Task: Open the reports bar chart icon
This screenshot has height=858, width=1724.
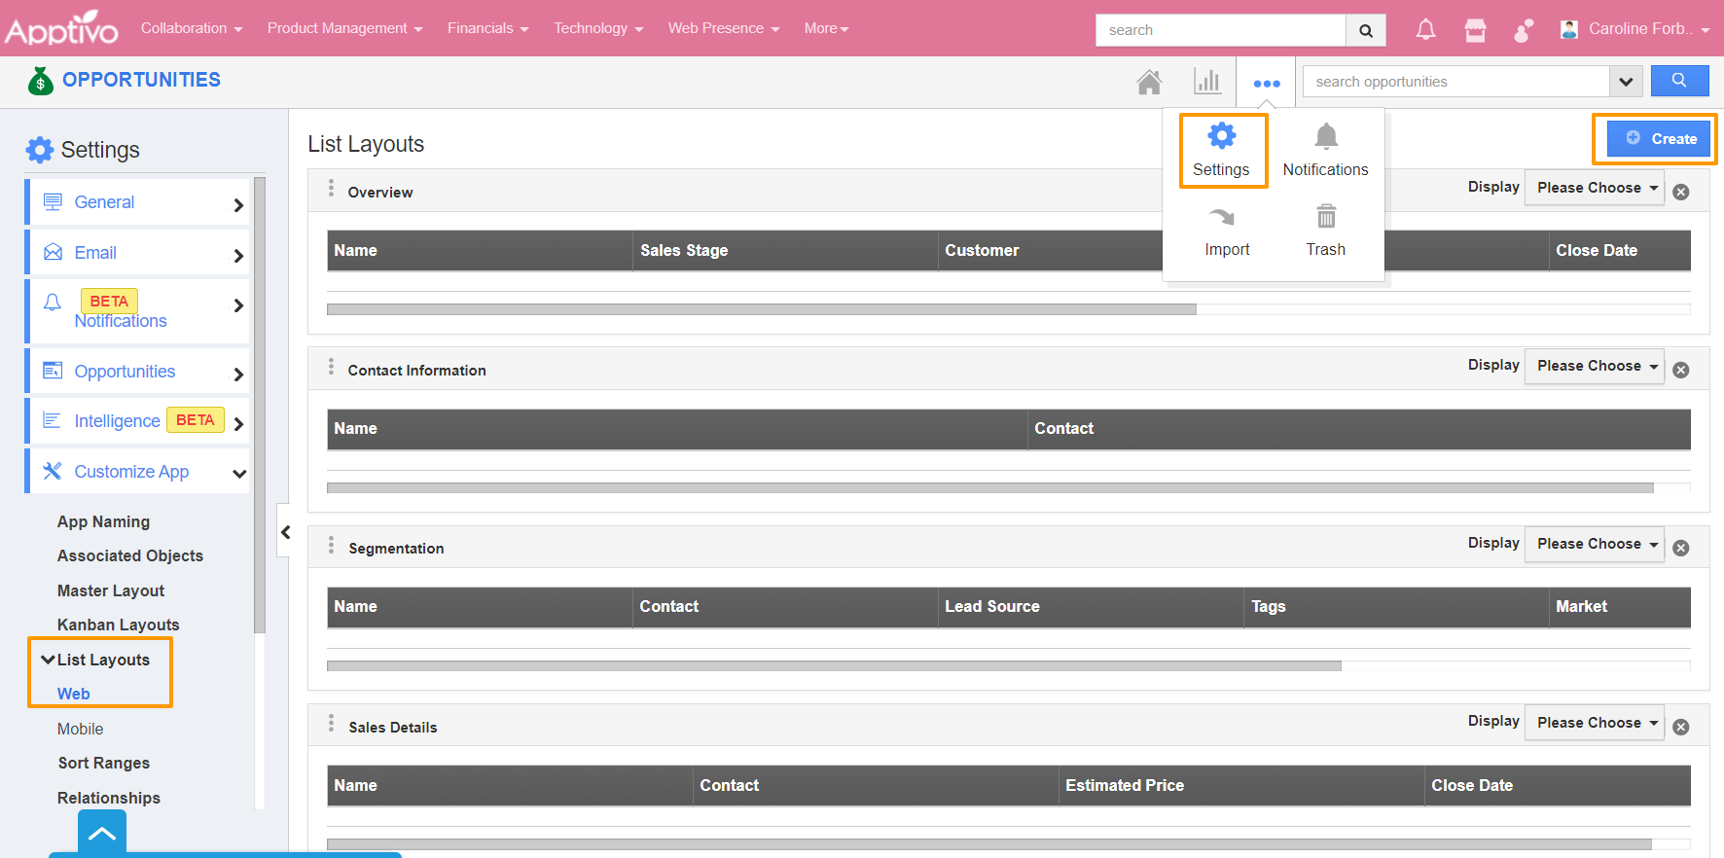Action: coord(1207,81)
